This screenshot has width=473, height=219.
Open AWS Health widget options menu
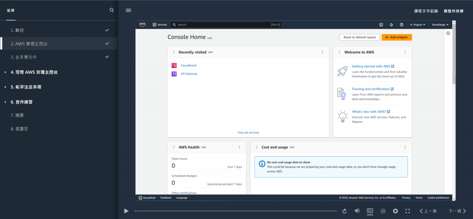coord(240,147)
